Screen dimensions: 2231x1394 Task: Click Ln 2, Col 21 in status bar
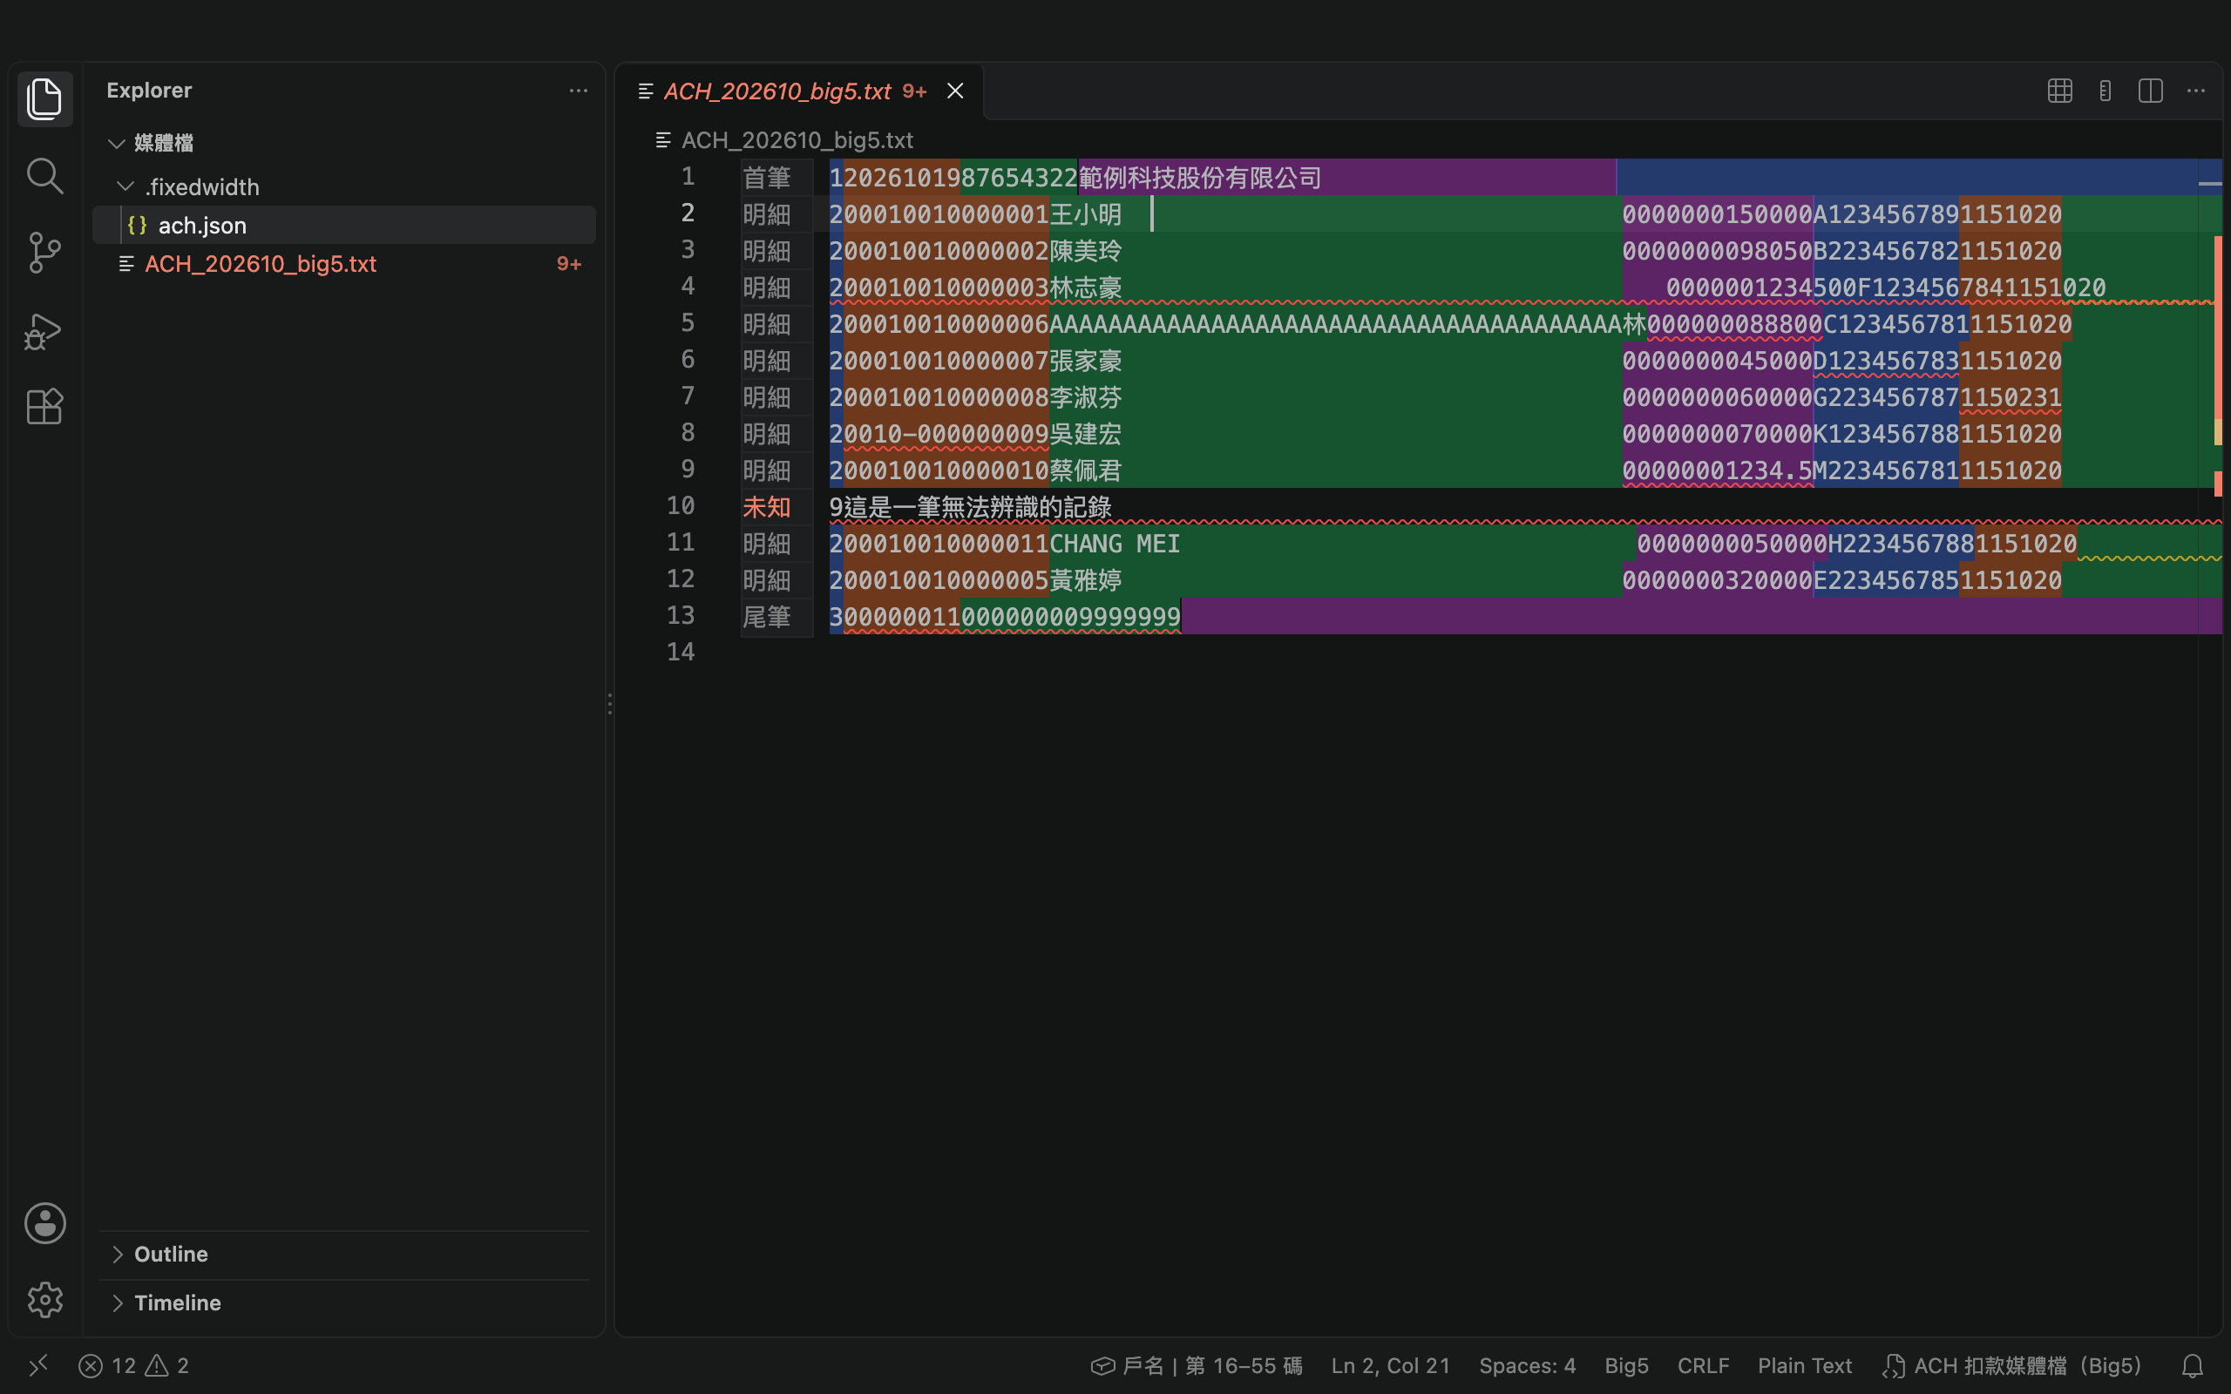(x=1390, y=1365)
